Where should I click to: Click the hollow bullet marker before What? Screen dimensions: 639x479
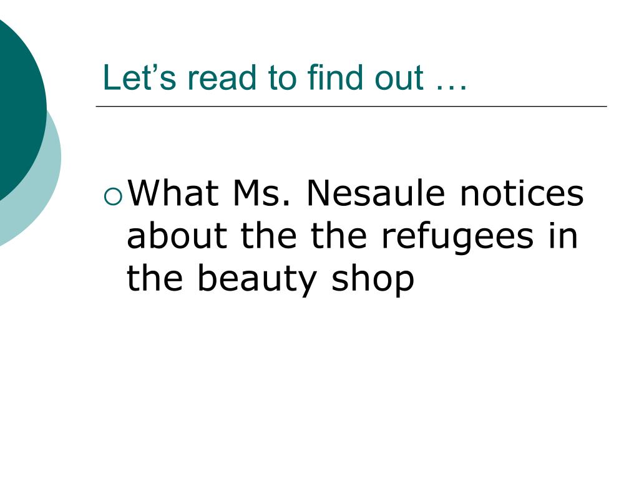[x=113, y=196]
